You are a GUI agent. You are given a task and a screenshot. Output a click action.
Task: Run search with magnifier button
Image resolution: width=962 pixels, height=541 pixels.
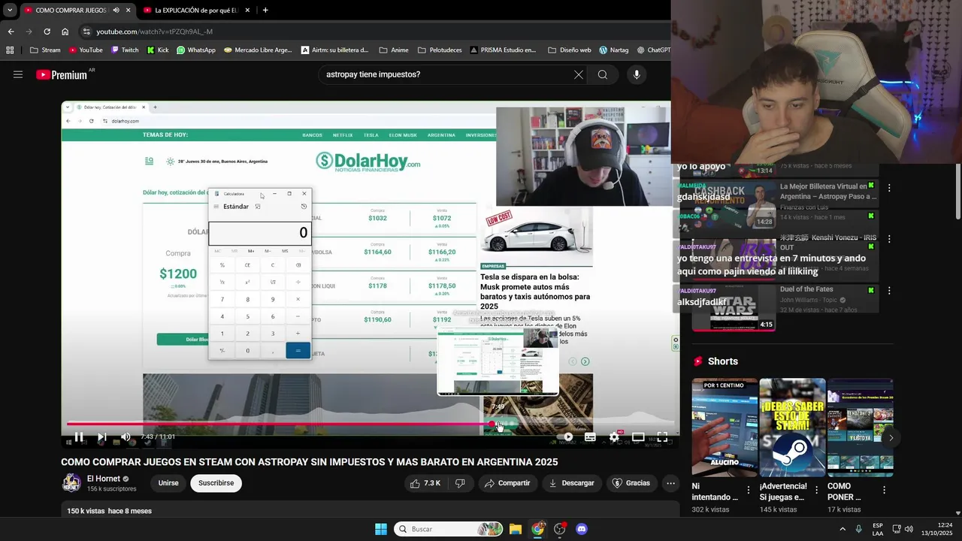coord(603,74)
